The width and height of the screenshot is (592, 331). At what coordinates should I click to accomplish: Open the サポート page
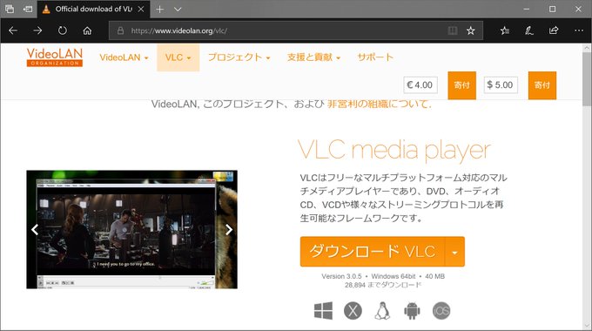coord(375,57)
